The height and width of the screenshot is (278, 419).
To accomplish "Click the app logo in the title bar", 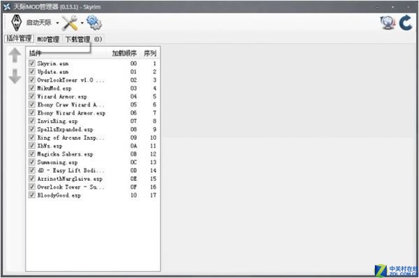I will [7, 7].
